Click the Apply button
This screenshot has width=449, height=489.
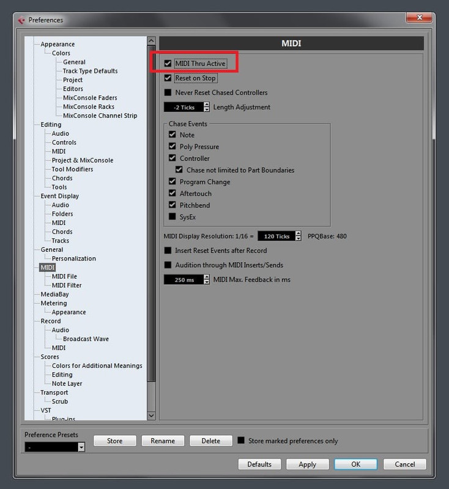coord(308,464)
